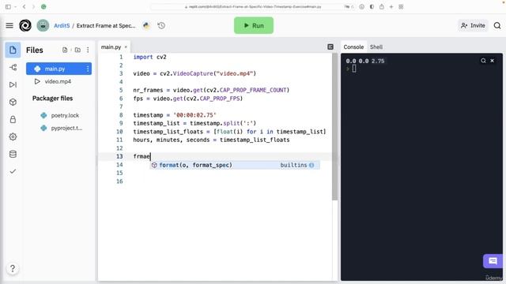
Task: Open a new browser tab with plus
Action: pyautogui.click(x=391, y=6)
